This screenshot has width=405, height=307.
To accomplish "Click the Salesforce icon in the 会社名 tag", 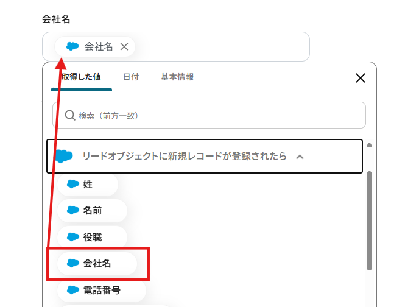I will (72, 46).
